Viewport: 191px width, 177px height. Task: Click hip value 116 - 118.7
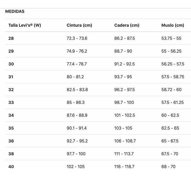(x=124, y=167)
